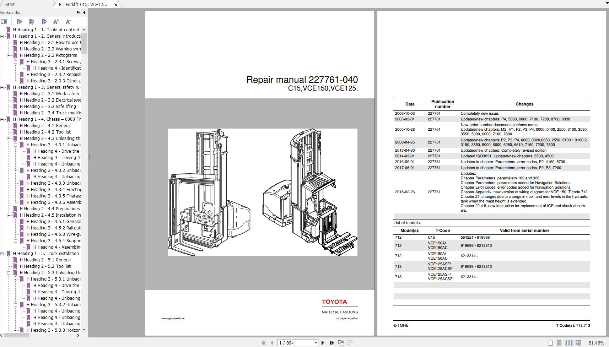This screenshot has height=347, width=609.
Task: Open bookmark '4.2 Tool list'
Action: (x=45, y=132)
